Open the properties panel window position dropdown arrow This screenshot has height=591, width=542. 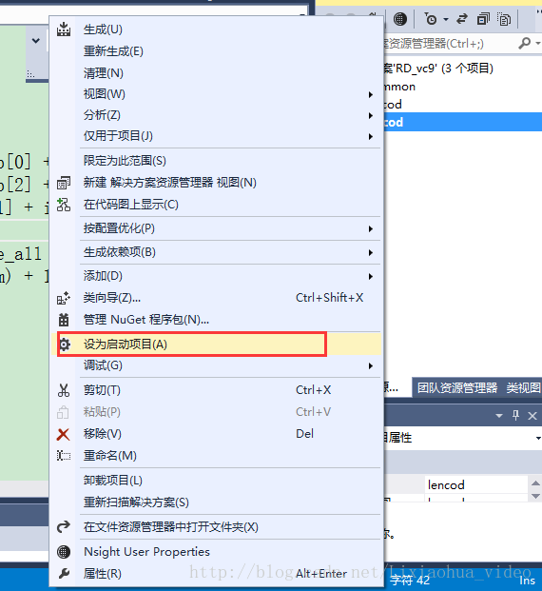point(499,416)
